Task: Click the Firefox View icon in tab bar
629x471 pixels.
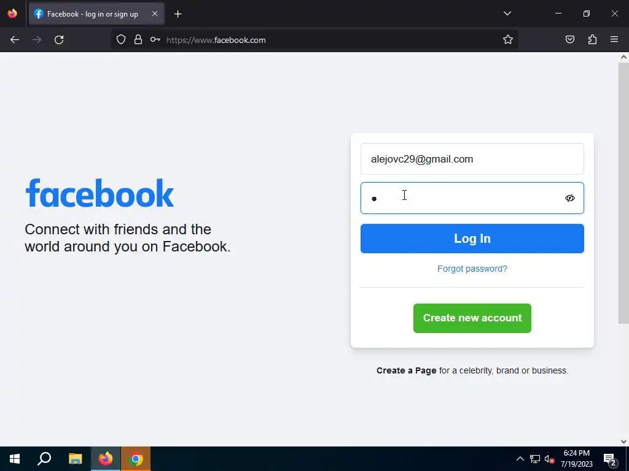Action: (x=12, y=13)
